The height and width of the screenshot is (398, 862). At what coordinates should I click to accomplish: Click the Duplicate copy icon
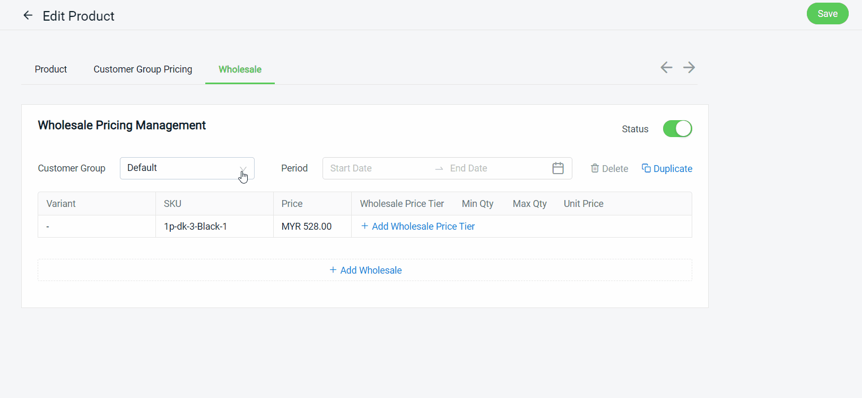pos(646,168)
